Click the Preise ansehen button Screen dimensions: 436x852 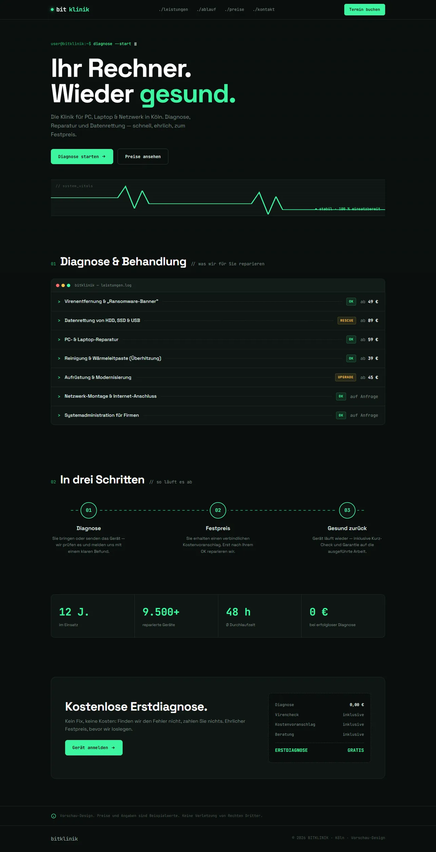coord(143,156)
